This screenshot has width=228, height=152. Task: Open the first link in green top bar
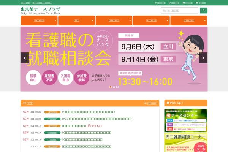25,3
